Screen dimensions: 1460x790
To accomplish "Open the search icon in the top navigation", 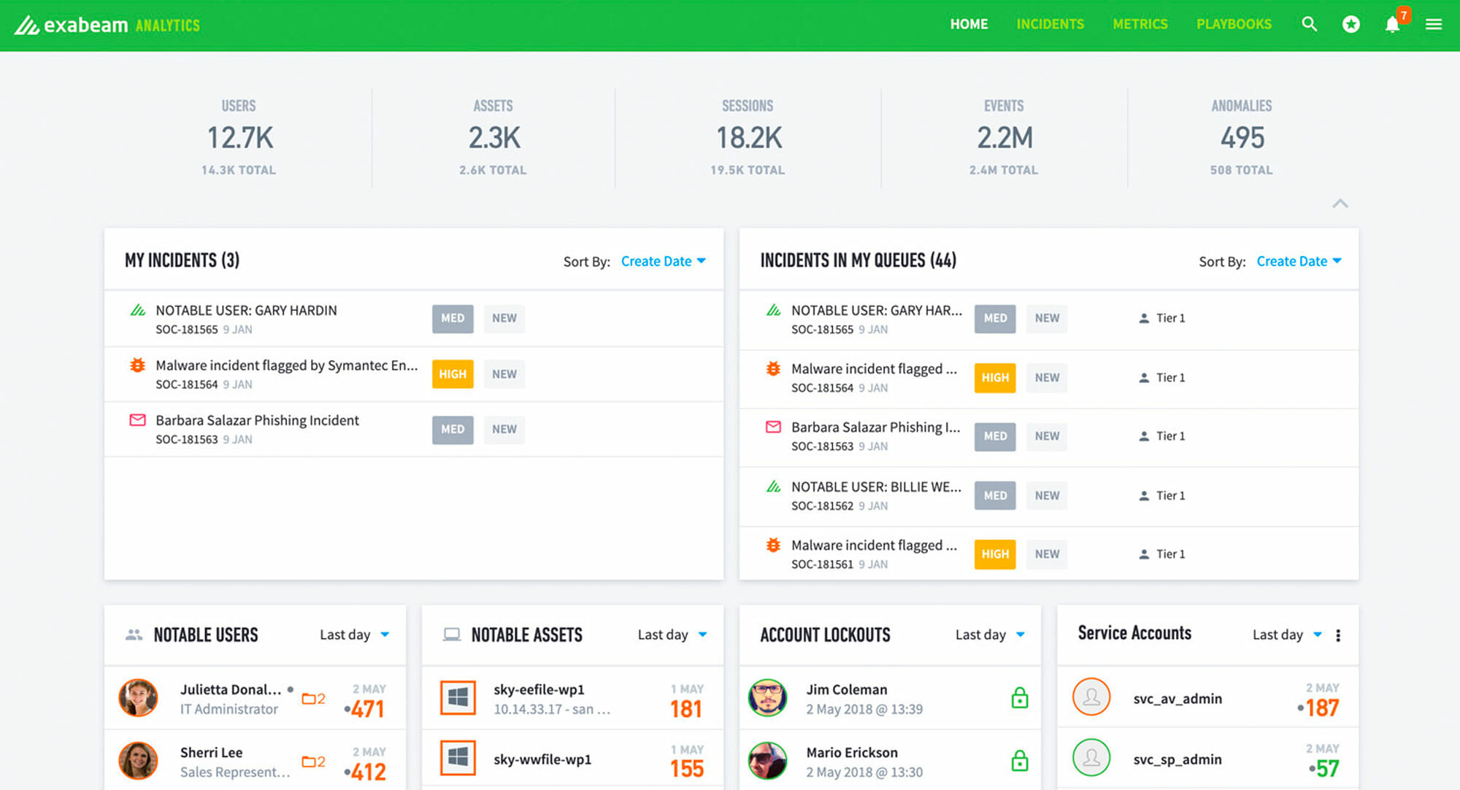I will (1310, 24).
